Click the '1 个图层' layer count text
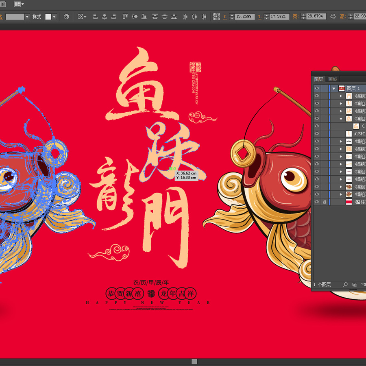The height and width of the screenshot is (366, 366). pyautogui.click(x=322, y=284)
